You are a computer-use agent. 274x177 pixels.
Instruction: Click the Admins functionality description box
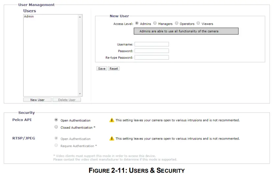click(x=186, y=31)
